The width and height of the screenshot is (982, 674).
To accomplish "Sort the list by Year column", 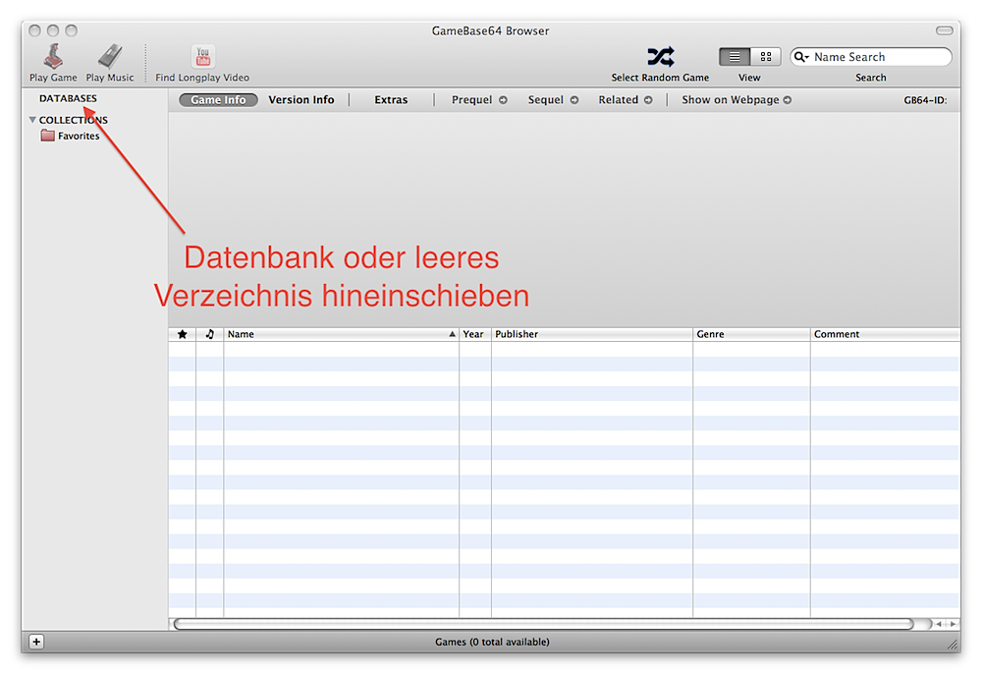I will pos(475,334).
